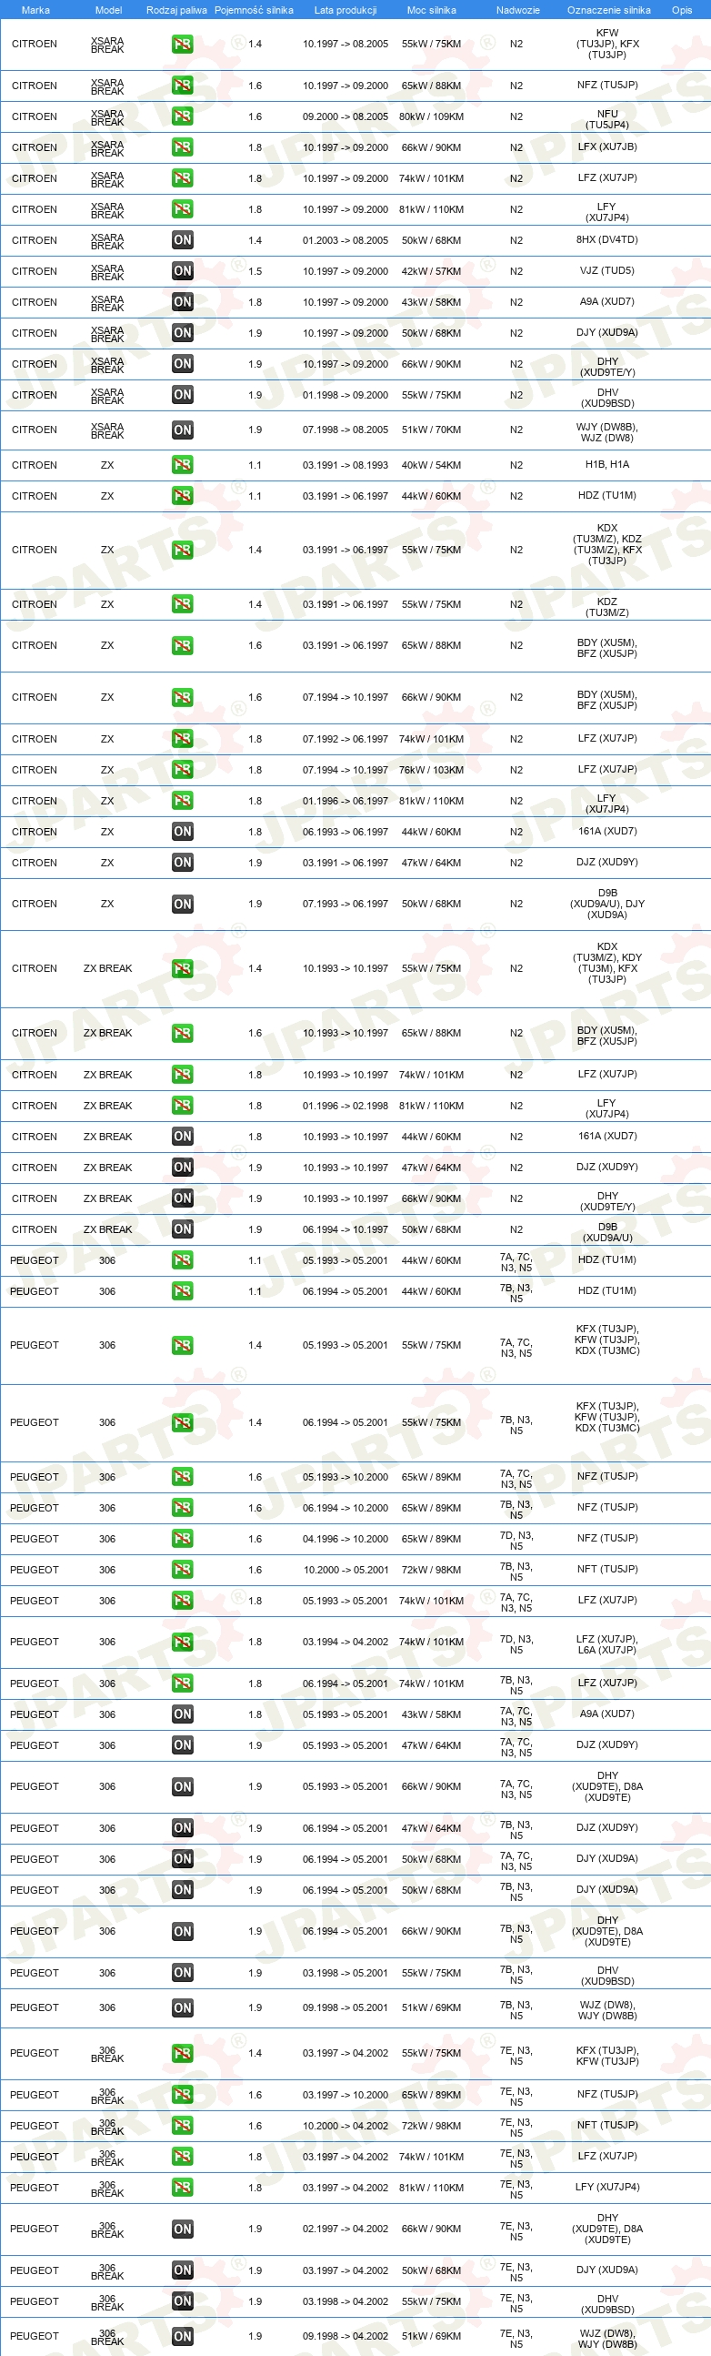Click the ON icon for WJY (DW8B) Xsara Break 51kW/70KM
711x2356 pixels.
[x=183, y=430]
